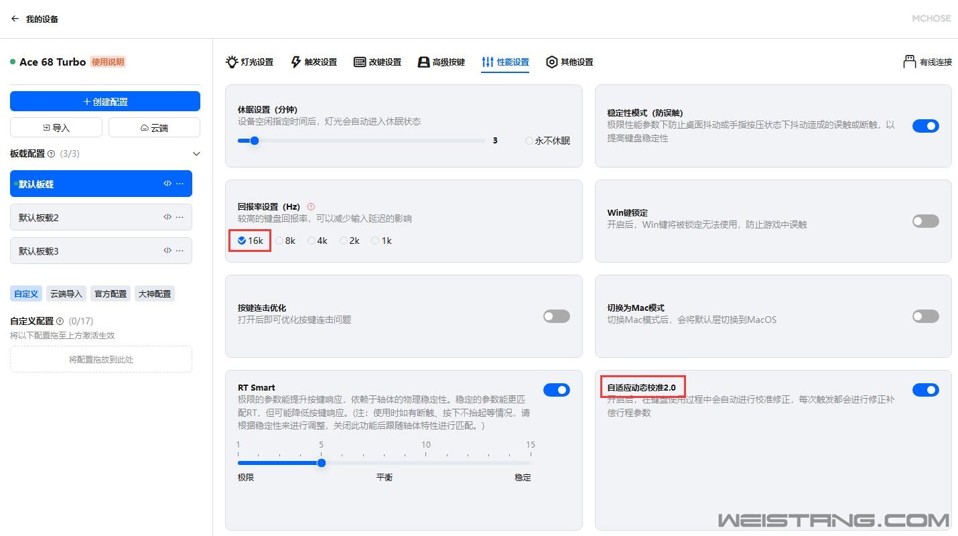This screenshot has width=958, height=536.
Task: Click the red info icon beside 回报率设置
Action: [x=311, y=207]
